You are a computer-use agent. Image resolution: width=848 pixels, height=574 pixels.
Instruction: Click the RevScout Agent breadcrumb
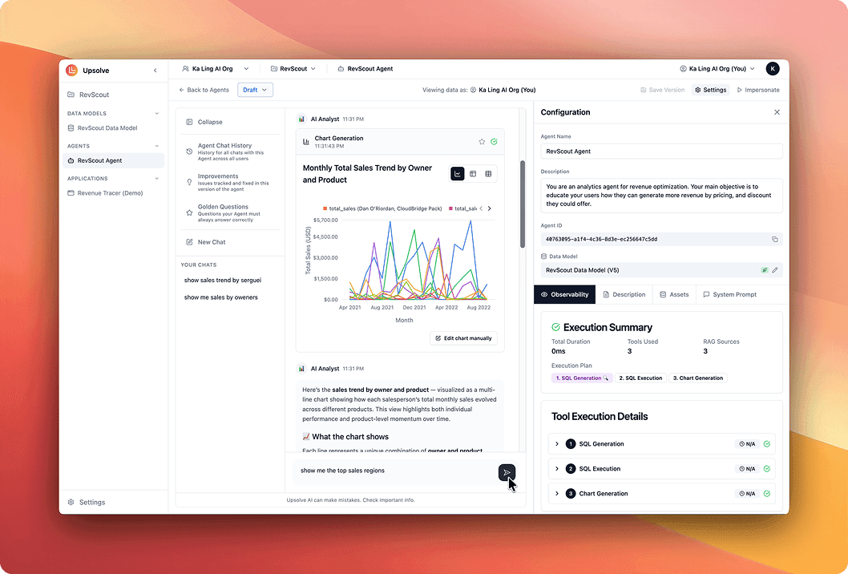365,69
